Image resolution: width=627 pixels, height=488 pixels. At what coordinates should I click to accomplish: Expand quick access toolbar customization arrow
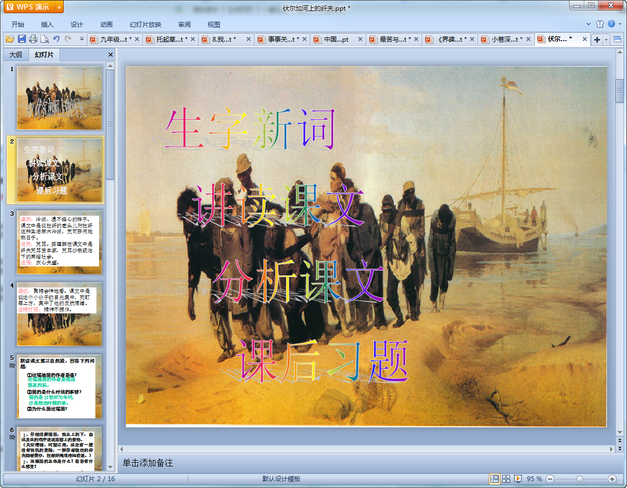(82, 39)
